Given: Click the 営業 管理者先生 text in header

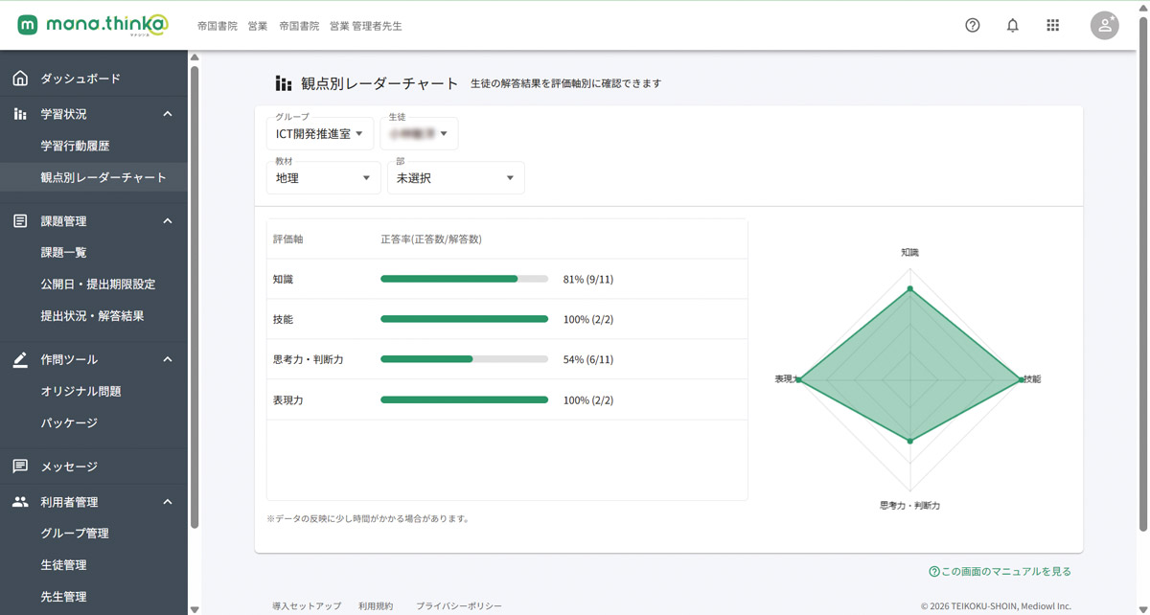Looking at the screenshot, I should point(366,26).
